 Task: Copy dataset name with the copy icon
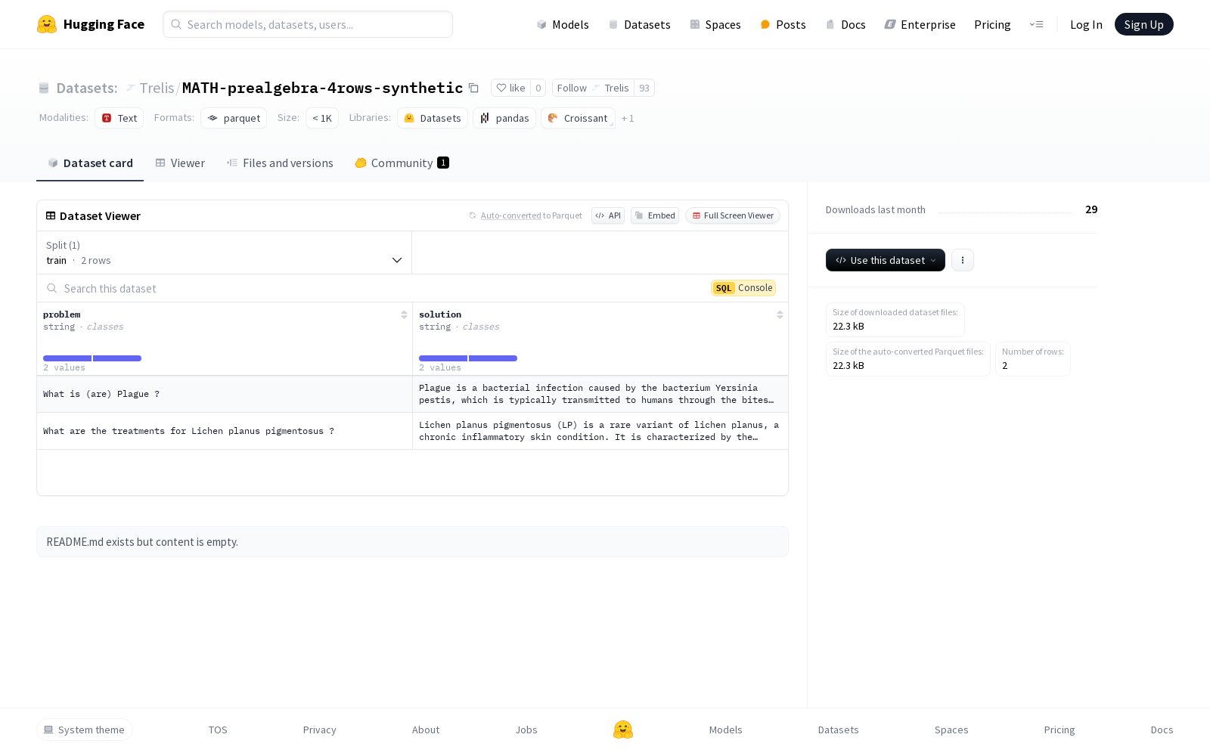click(x=473, y=88)
